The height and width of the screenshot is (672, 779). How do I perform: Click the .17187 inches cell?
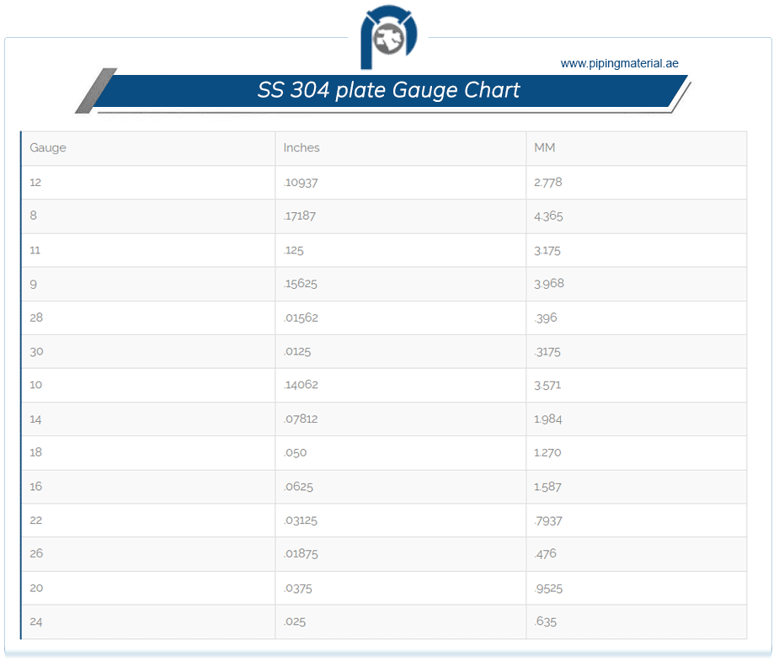coord(400,216)
